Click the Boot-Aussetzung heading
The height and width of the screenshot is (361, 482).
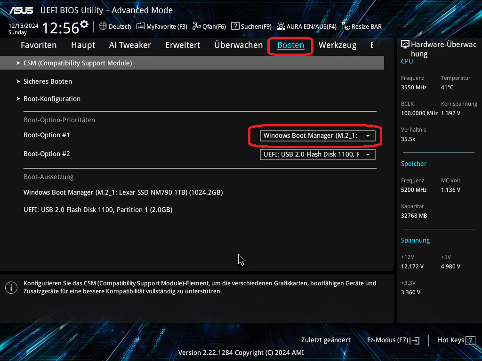click(x=48, y=177)
